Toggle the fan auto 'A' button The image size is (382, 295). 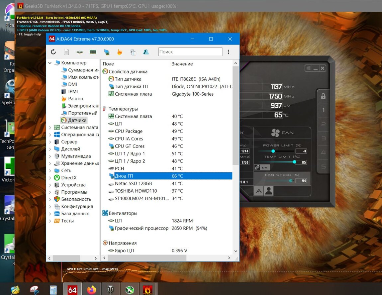(259, 191)
